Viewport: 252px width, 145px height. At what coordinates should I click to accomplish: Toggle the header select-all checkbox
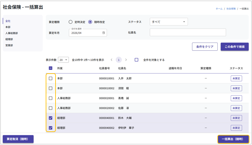point(50,68)
